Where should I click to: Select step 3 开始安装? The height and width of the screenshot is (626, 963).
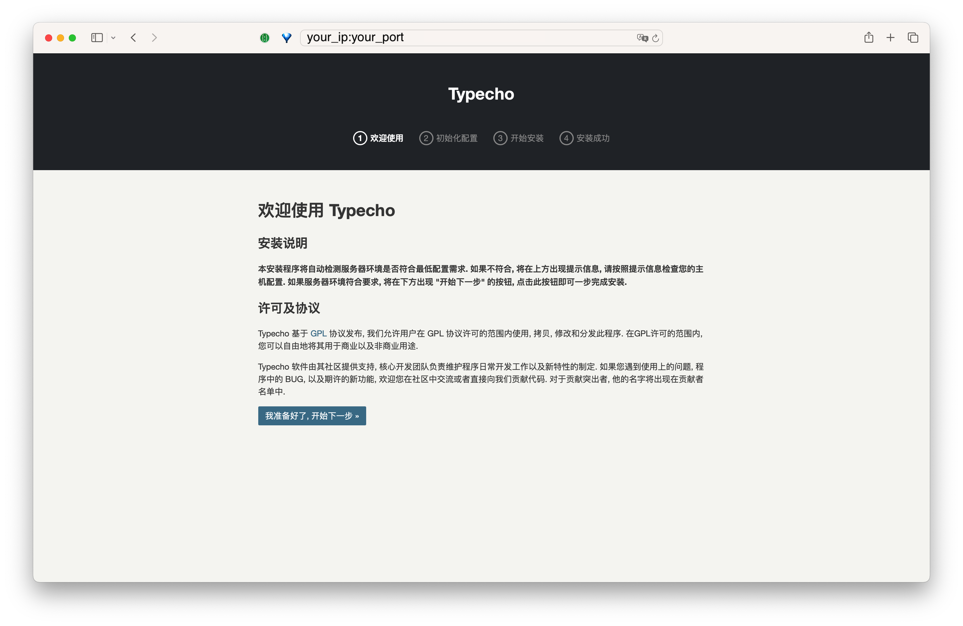coord(518,138)
